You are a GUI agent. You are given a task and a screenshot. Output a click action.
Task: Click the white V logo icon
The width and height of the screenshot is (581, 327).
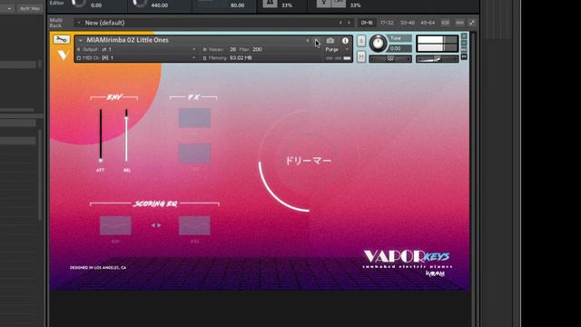pyautogui.click(x=64, y=55)
